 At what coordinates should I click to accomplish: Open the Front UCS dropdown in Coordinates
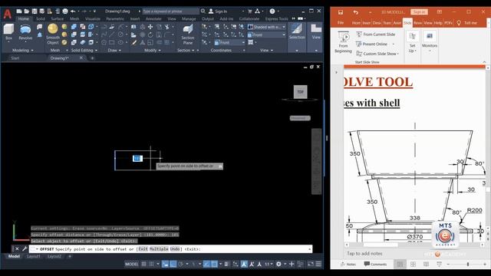[229, 42]
